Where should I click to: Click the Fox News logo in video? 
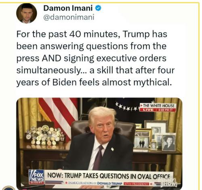point(36,177)
